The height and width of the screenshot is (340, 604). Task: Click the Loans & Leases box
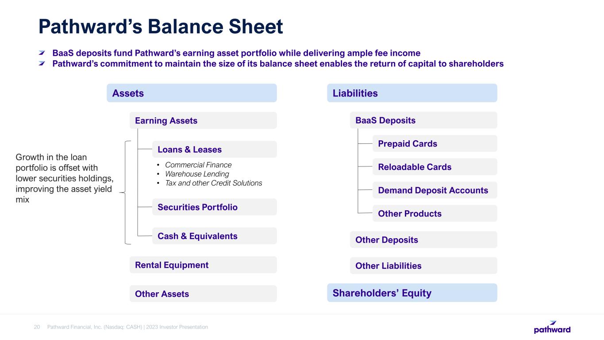214,149
